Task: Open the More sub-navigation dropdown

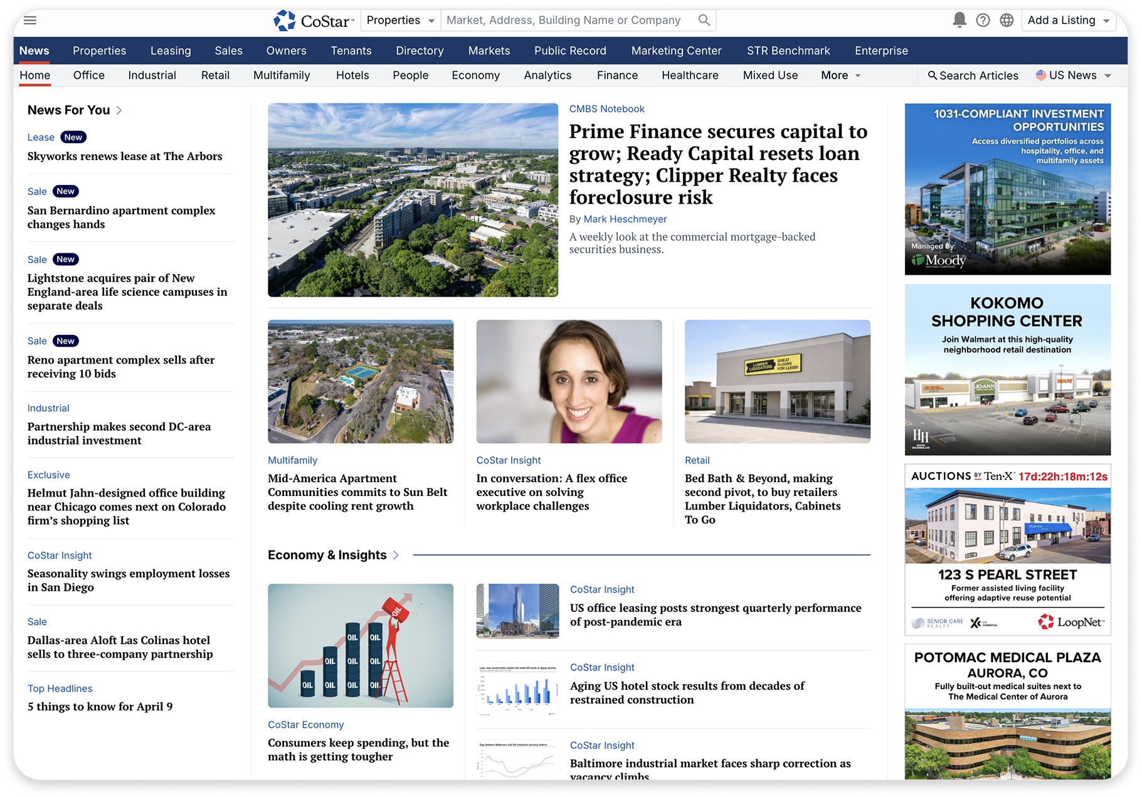Action: coord(840,75)
